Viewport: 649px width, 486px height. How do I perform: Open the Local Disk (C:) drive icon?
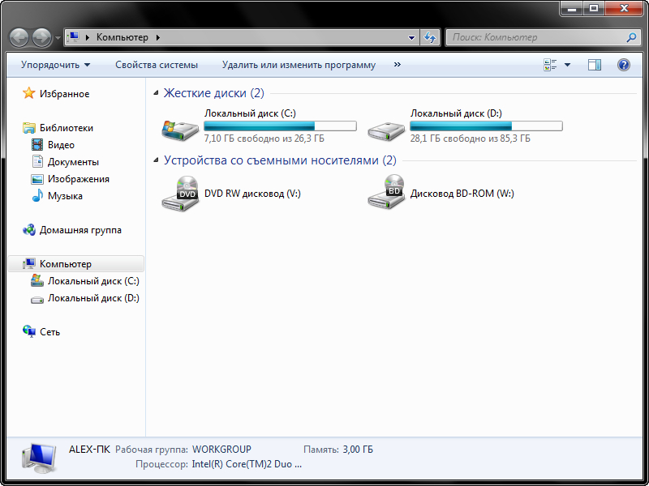(180, 130)
